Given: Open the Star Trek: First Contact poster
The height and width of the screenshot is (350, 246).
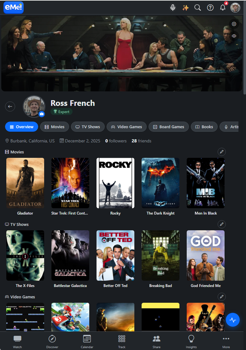Looking at the screenshot, I should coord(70,183).
